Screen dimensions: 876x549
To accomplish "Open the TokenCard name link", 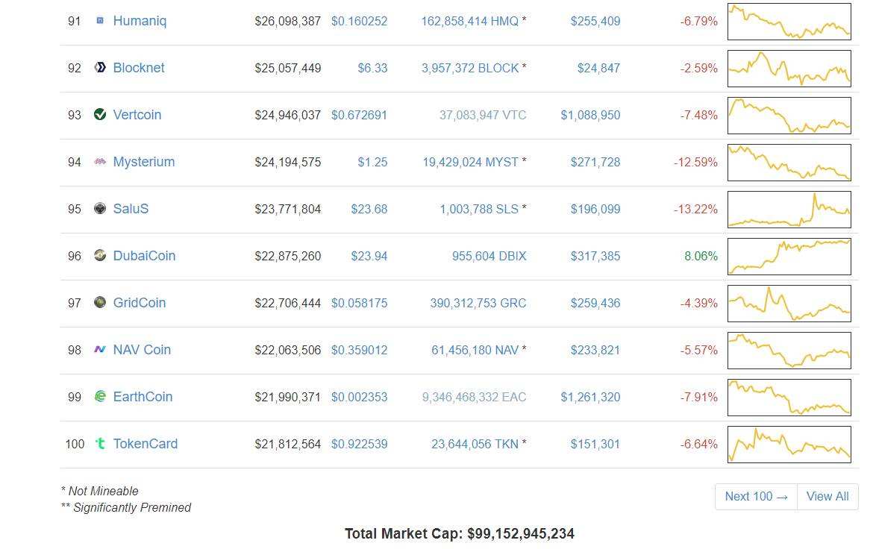I will [146, 443].
